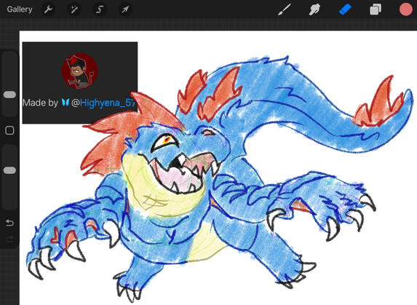Open the Gallery view
417x305 pixels.
[20, 9]
